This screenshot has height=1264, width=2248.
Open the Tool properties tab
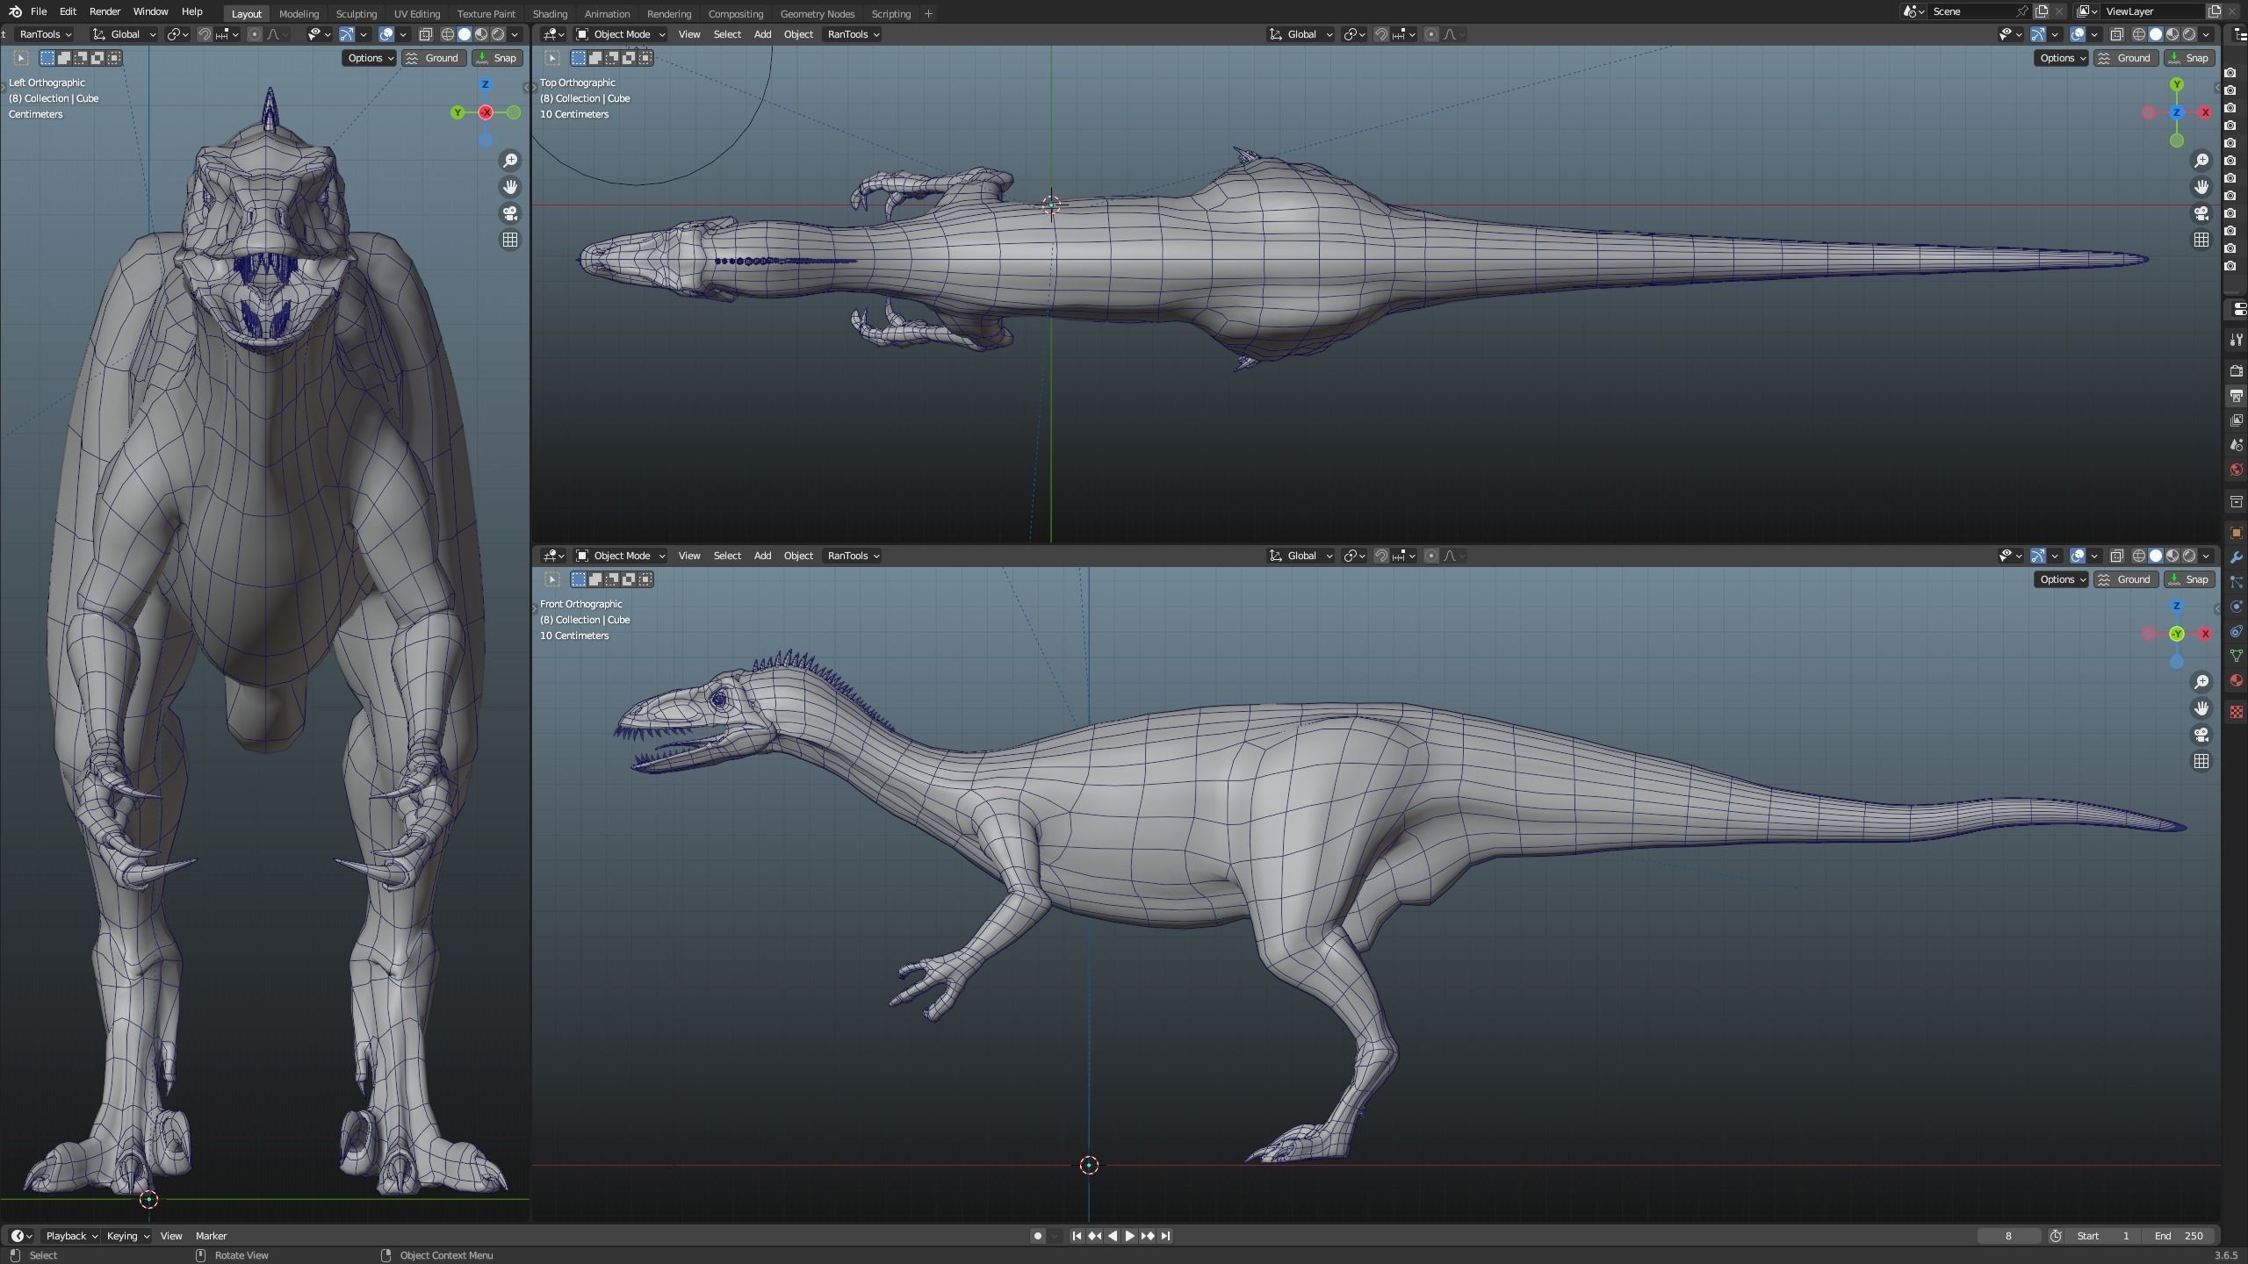(x=2237, y=340)
